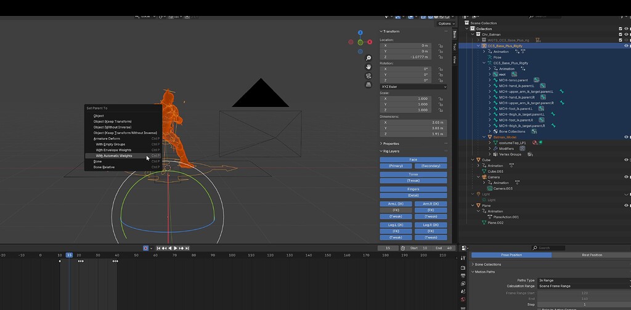Toggle the WGTS_CC3_Base_Plus_rig checkbox
The width and height of the screenshot is (631, 310).
[621, 40]
